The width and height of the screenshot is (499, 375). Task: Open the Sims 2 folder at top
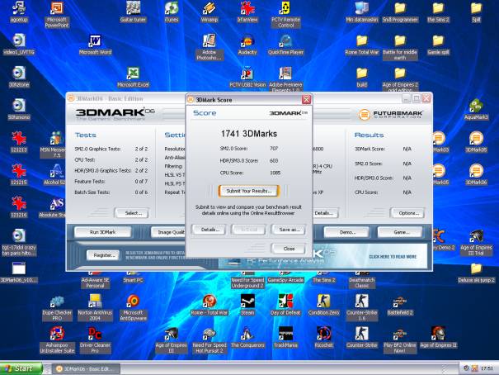tap(438, 12)
